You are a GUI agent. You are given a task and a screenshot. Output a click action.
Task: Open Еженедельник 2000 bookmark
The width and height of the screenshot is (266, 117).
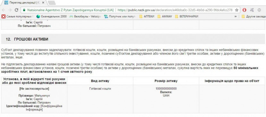pos(52,16)
